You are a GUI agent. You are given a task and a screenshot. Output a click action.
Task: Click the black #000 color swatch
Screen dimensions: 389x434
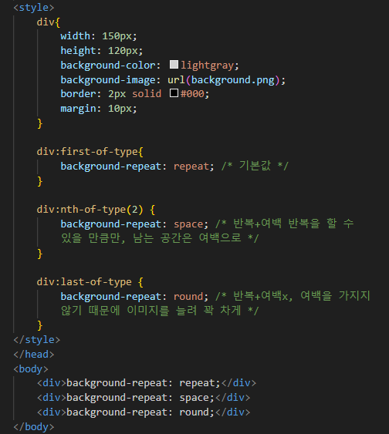(174, 93)
